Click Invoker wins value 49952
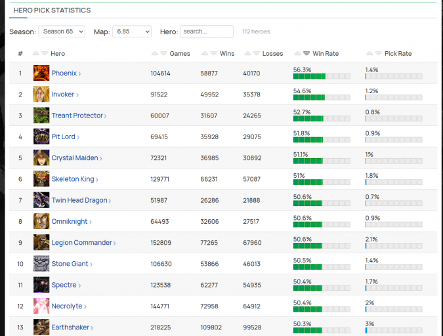The image size is (443, 336). coord(209,94)
